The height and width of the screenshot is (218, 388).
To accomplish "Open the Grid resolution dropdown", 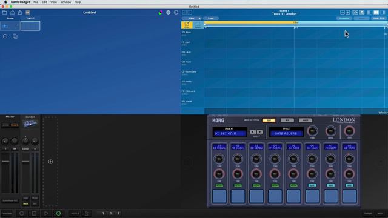I will pyautogui.click(x=379, y=19).
